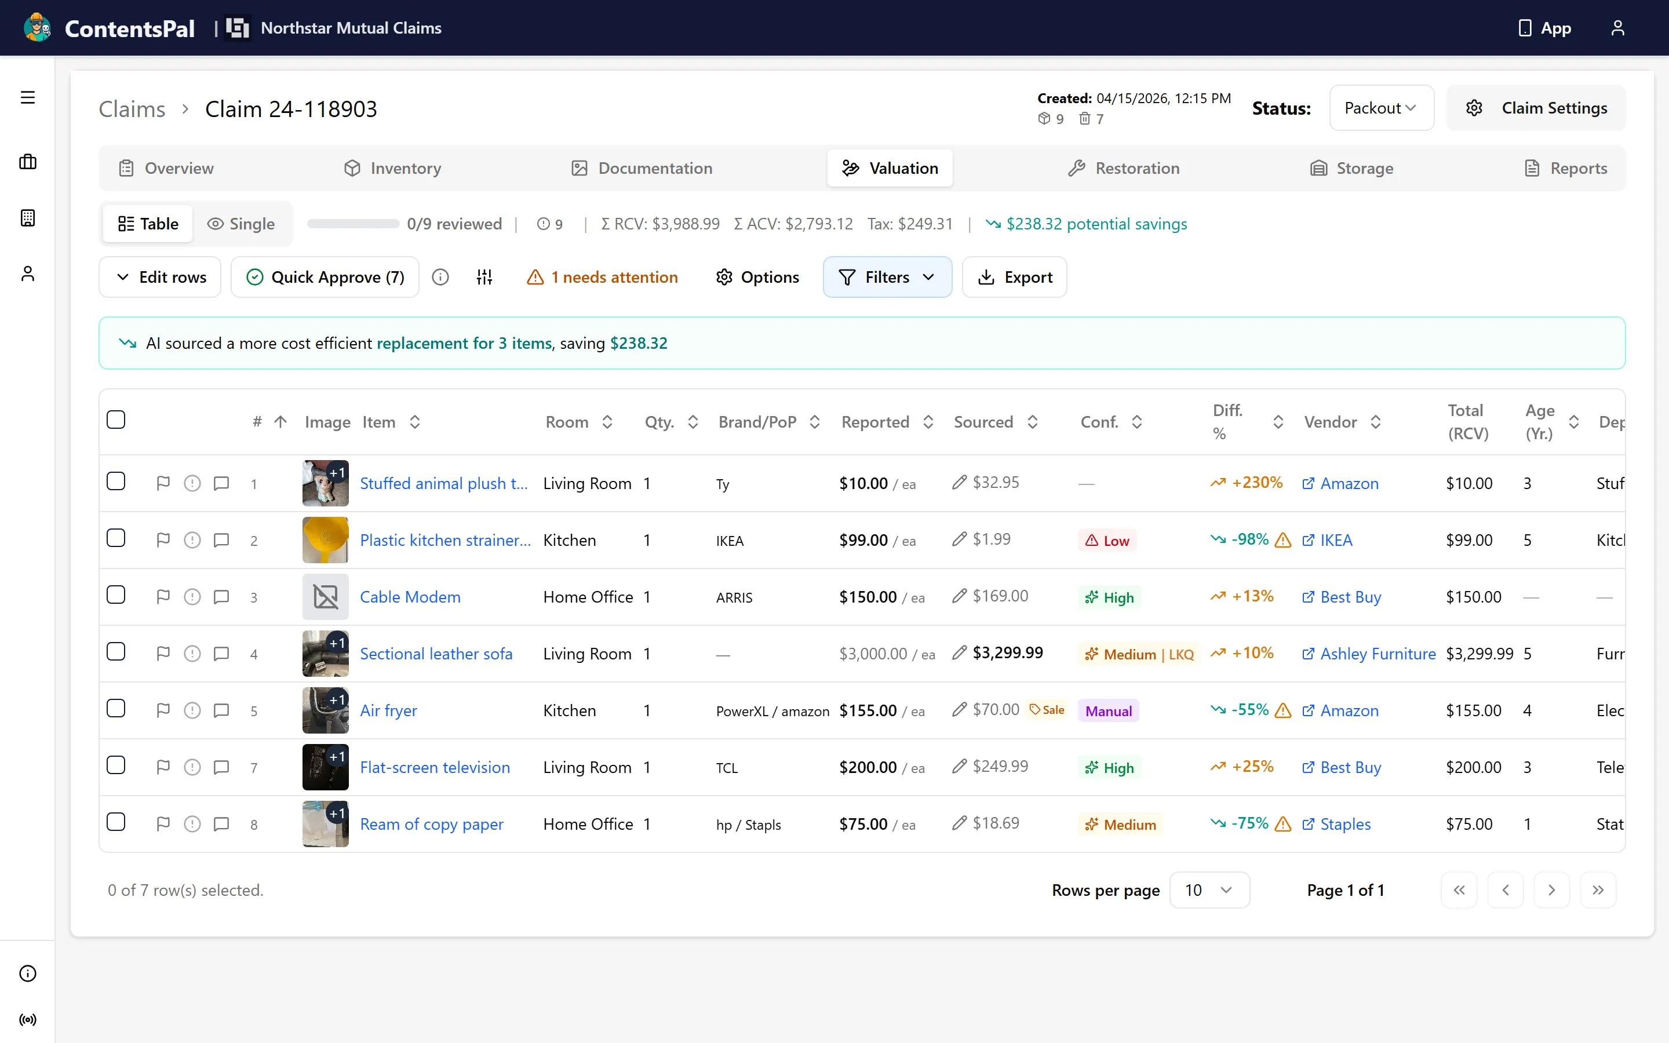Open the Documentation tab
The width and height of the screenshot is (1669, 1043).
[x=642, y=168]
